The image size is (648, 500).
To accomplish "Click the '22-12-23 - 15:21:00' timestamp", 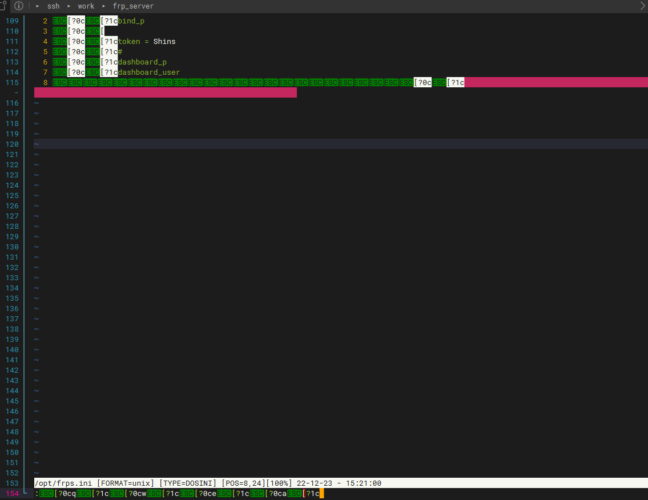I will [339, 483].
